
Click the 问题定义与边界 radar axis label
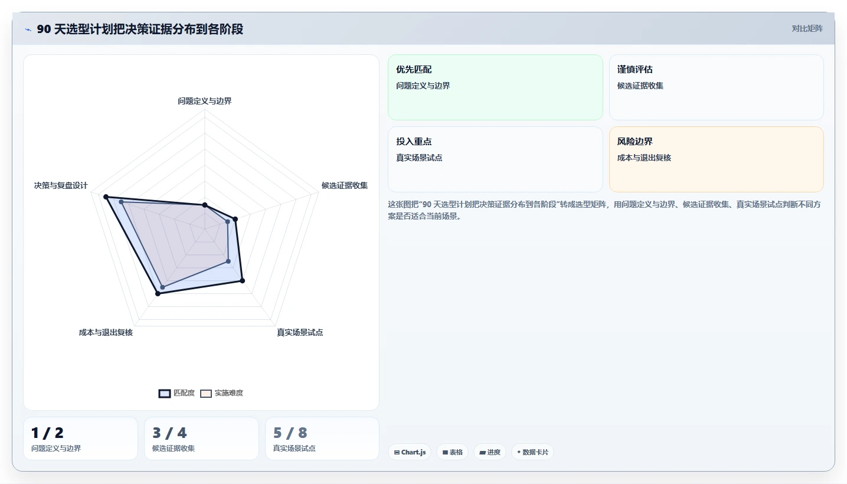coord(205,101)
